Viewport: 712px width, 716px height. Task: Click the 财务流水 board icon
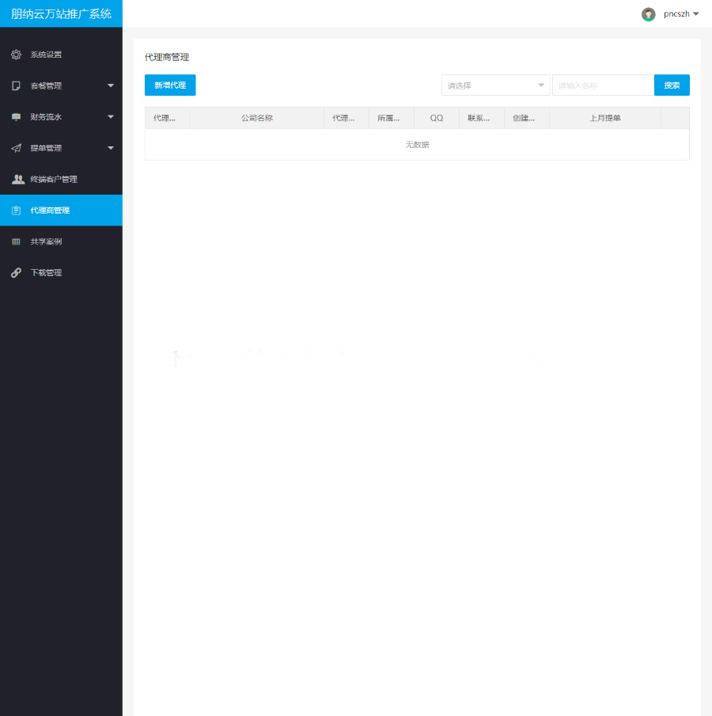16,117
